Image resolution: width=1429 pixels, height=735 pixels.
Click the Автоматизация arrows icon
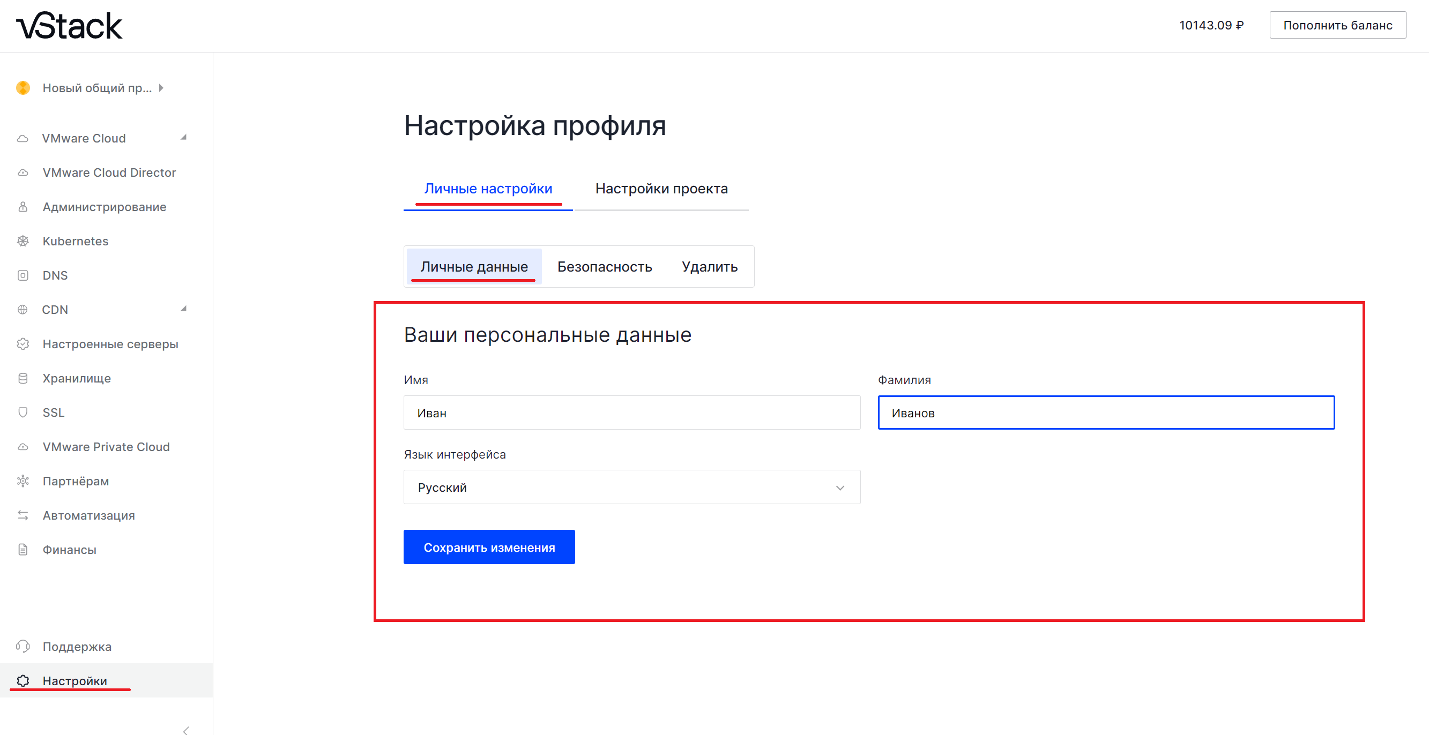[x=23, y=515]
